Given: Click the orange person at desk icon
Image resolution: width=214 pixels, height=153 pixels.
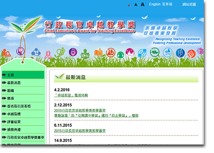Looking at the screenshot, I should [6, 53].
